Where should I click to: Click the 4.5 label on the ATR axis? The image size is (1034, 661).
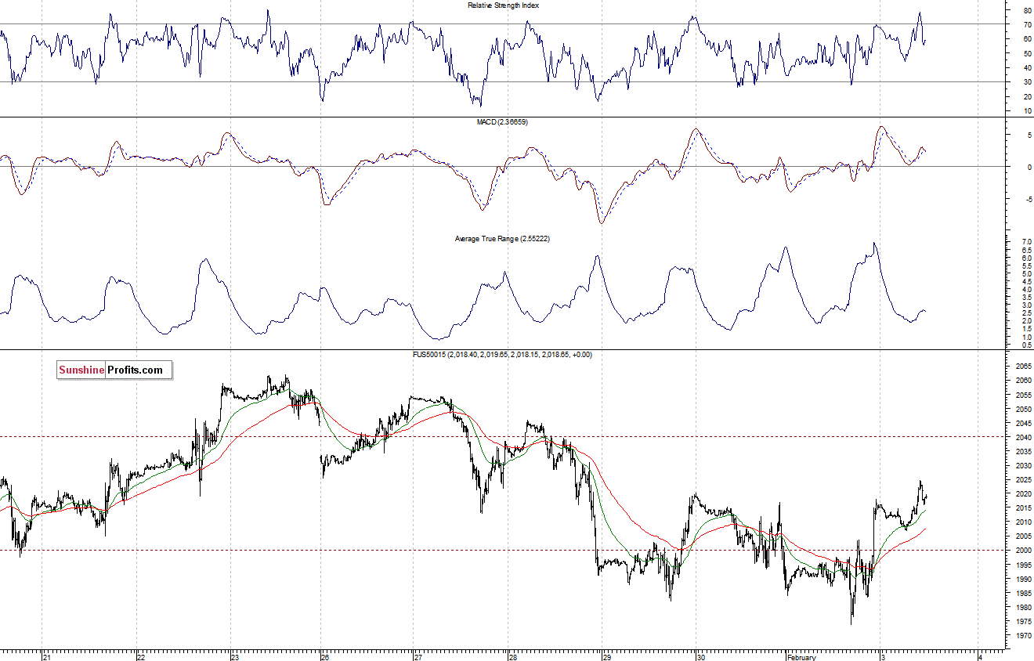(x=1026, y=282)
